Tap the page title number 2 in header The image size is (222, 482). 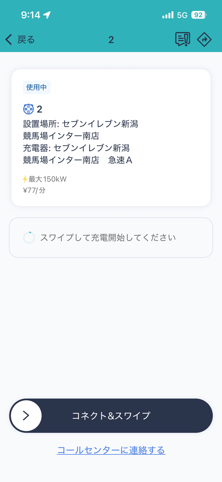[x=111, y=40]
